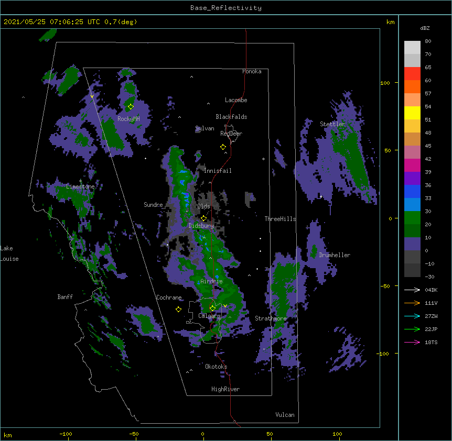
Task: Click the Stettler city label
Action: click(332, 124)
